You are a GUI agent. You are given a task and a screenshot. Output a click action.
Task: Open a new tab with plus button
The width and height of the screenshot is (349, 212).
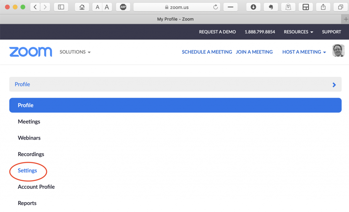[x=346, y=19]
